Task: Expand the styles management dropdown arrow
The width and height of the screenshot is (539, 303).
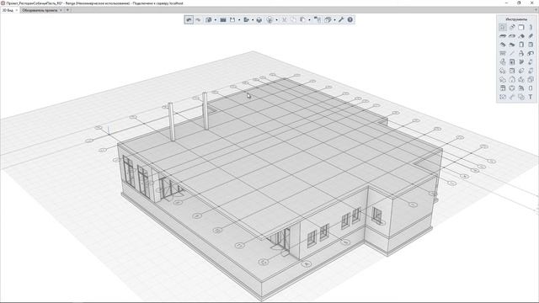Action: [334, 20]
